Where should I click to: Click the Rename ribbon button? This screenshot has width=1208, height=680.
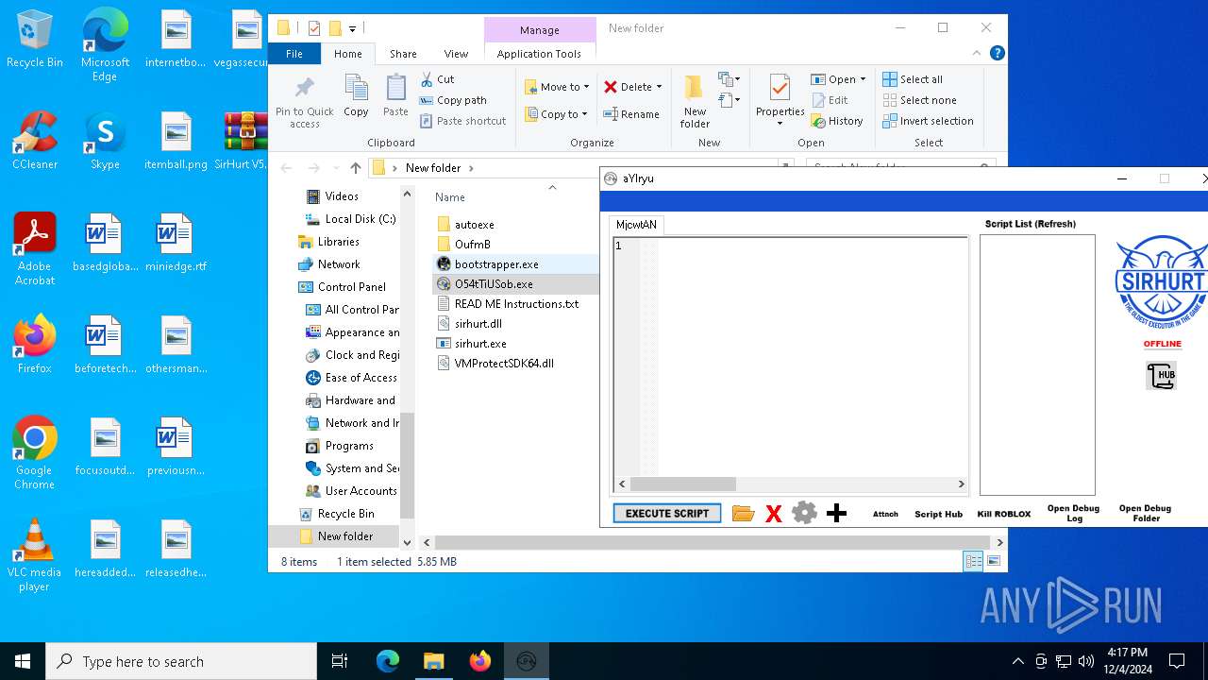pos(632,114)
